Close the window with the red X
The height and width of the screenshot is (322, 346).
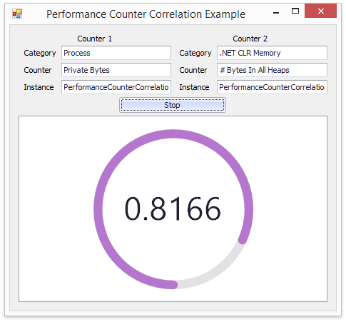(x=320, y=11)
